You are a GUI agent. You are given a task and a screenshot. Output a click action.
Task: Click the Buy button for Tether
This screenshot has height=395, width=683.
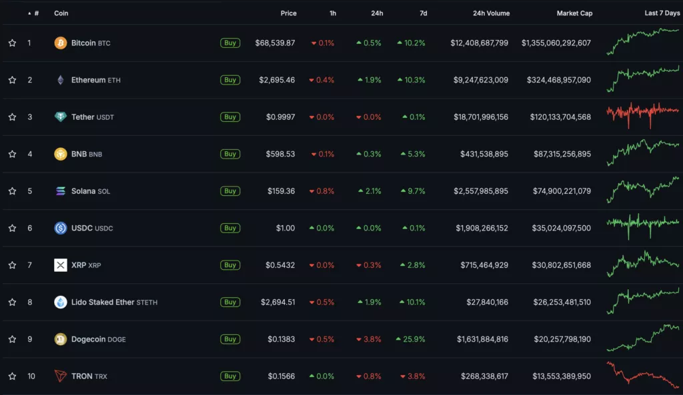click(x=230, y=117)
